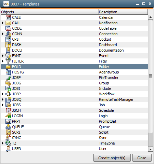154x164 pixels.
Task: Select the CALE calendar icon
Action: click(8, 17)
